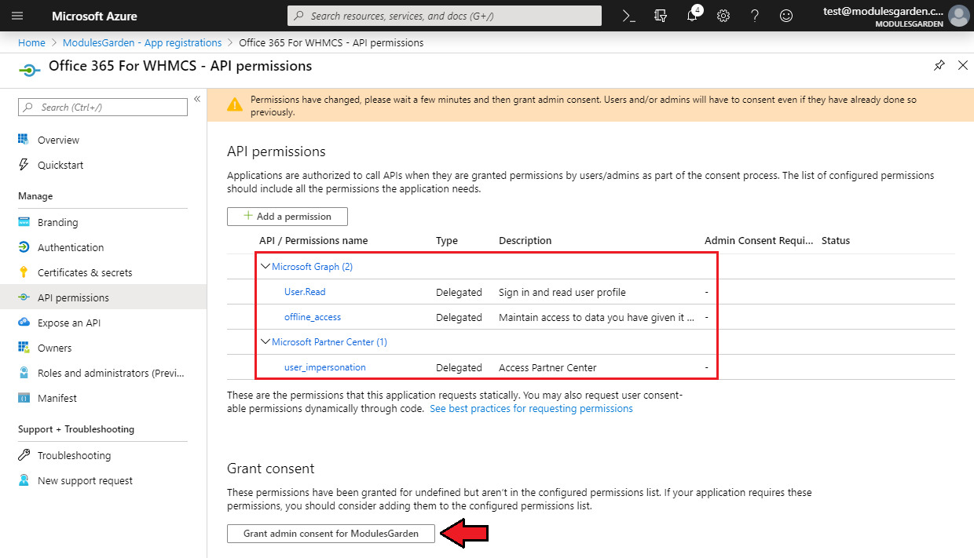
Task: Click the Overview icon in sidebar
Action: (x=24, y=140)
